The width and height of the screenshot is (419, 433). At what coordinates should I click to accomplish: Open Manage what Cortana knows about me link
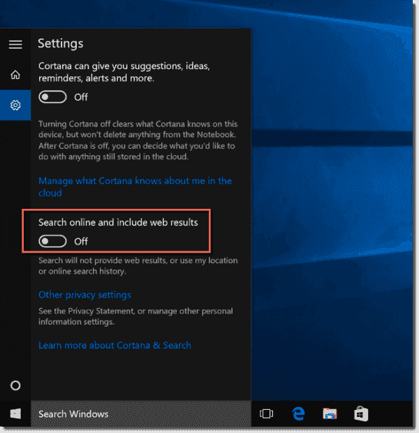click(x=135, y=187)
